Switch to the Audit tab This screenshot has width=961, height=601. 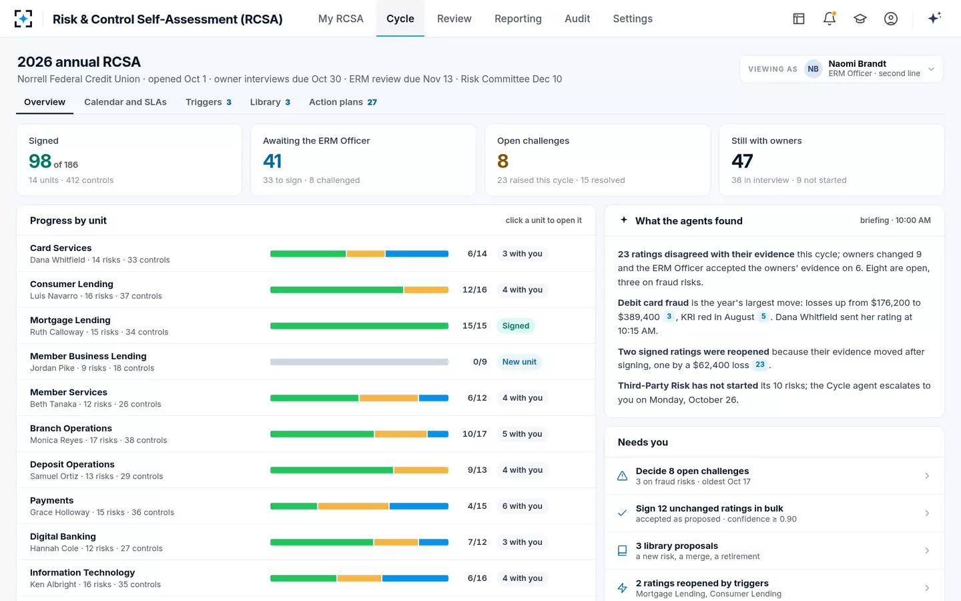pos(577,19)
